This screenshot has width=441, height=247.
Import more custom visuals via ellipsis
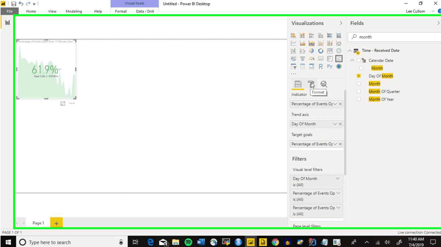click(293, 74)
